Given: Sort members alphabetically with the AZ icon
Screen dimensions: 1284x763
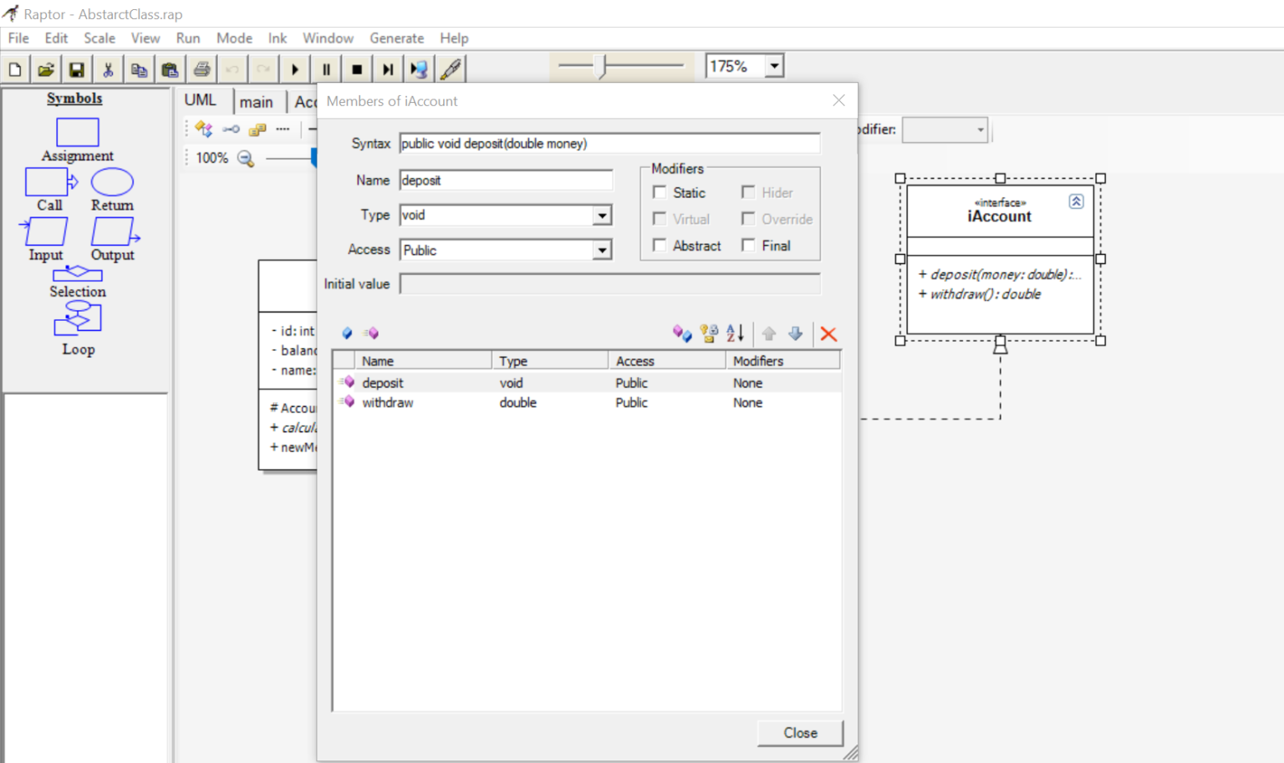Looking at the screenshot, I should (733, 333).
